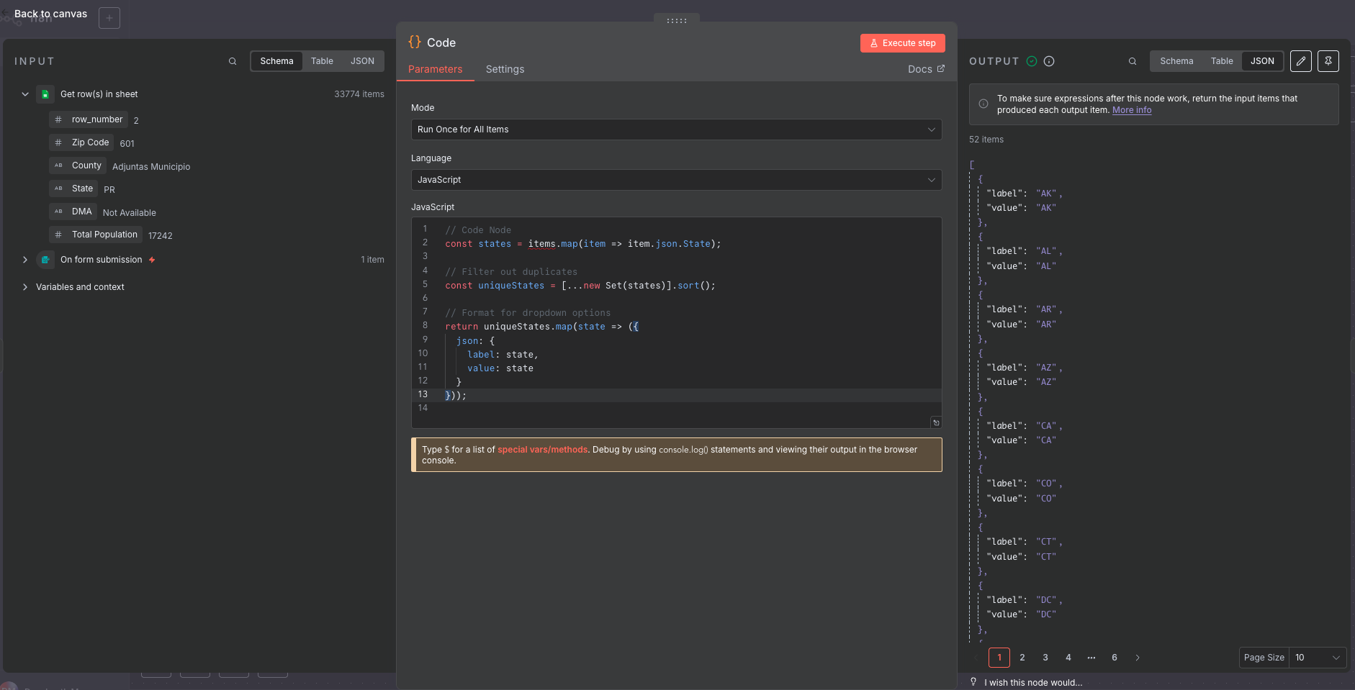Go to output page 3
The height and width of the screenshot is (690, 1355).
pos(1045,657)
